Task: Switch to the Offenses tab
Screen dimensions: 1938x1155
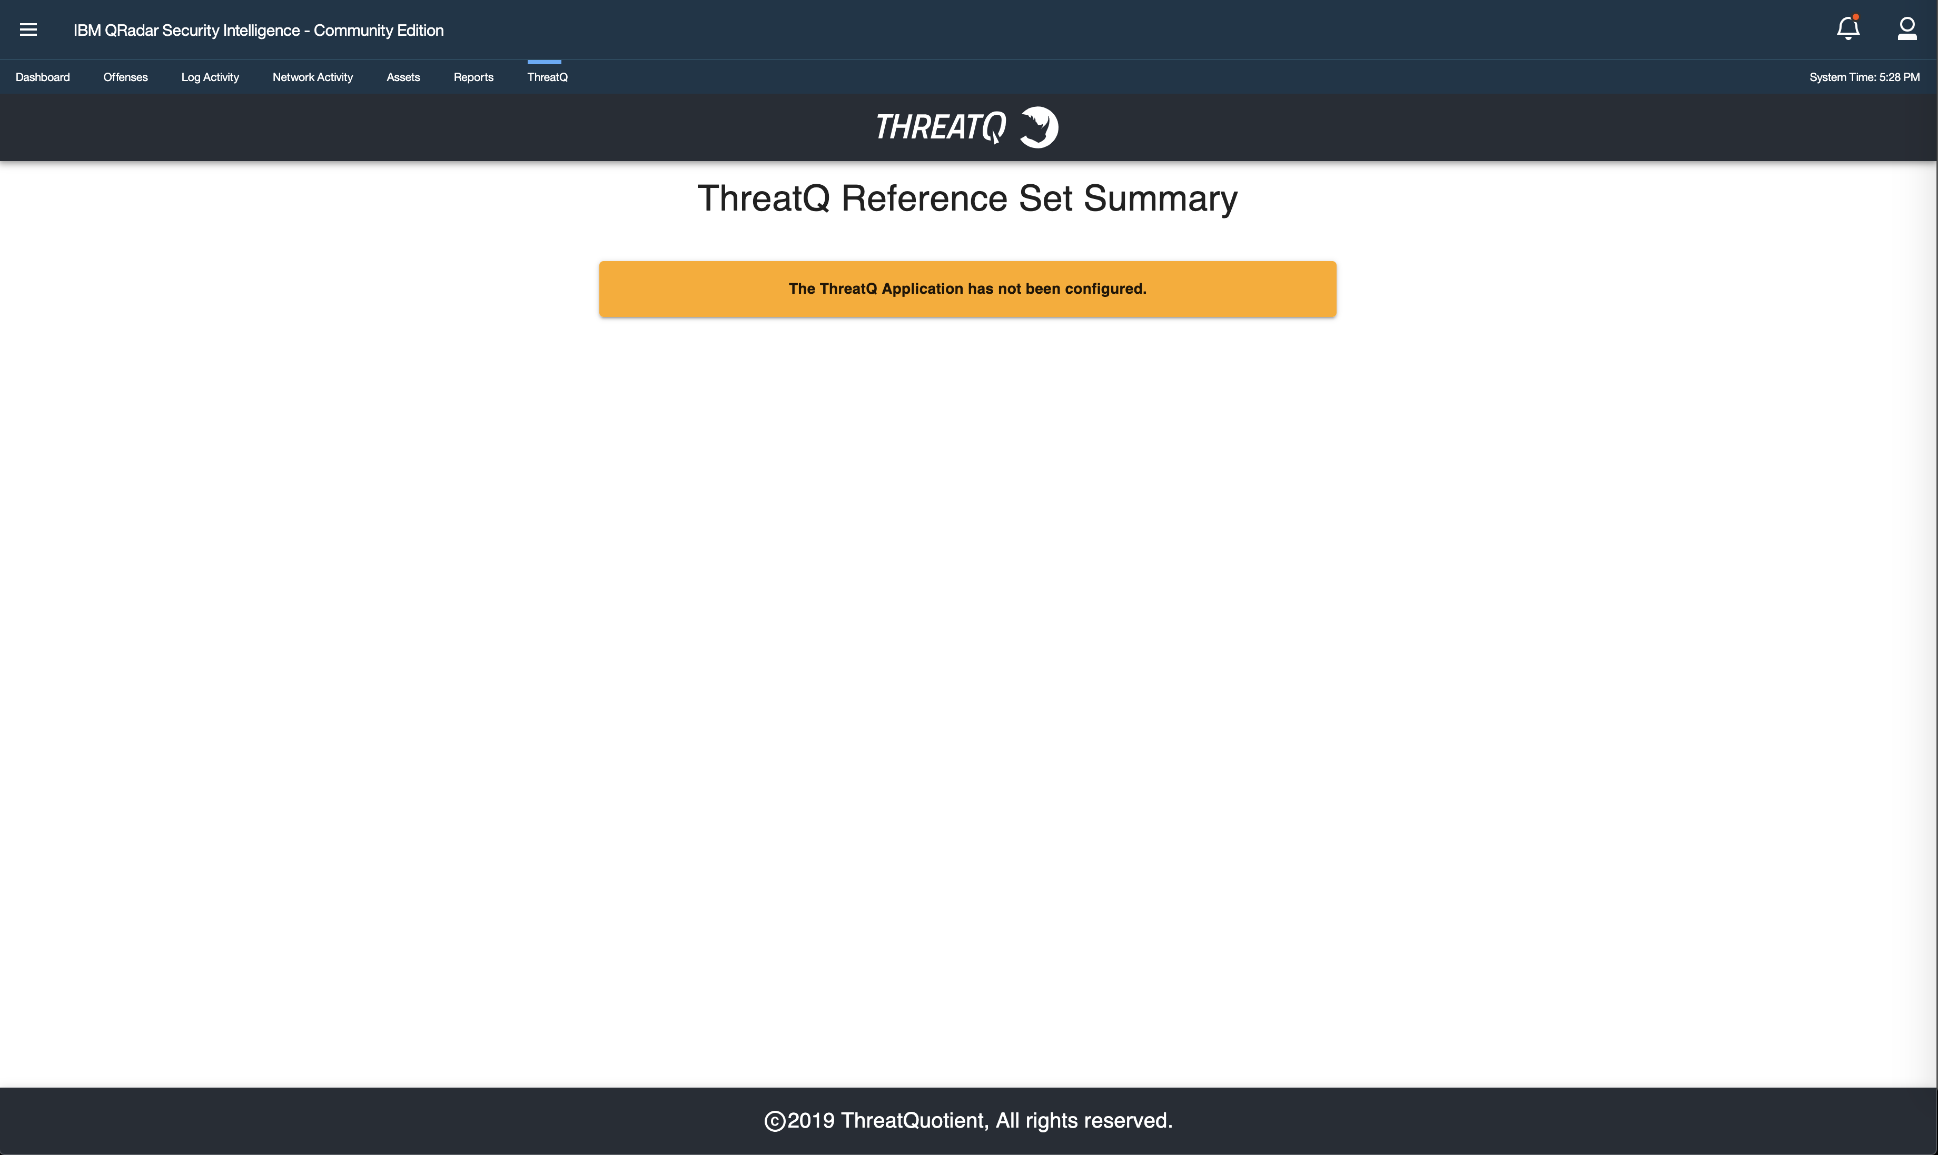Action: pyautogui.click(x=125, y=77)
